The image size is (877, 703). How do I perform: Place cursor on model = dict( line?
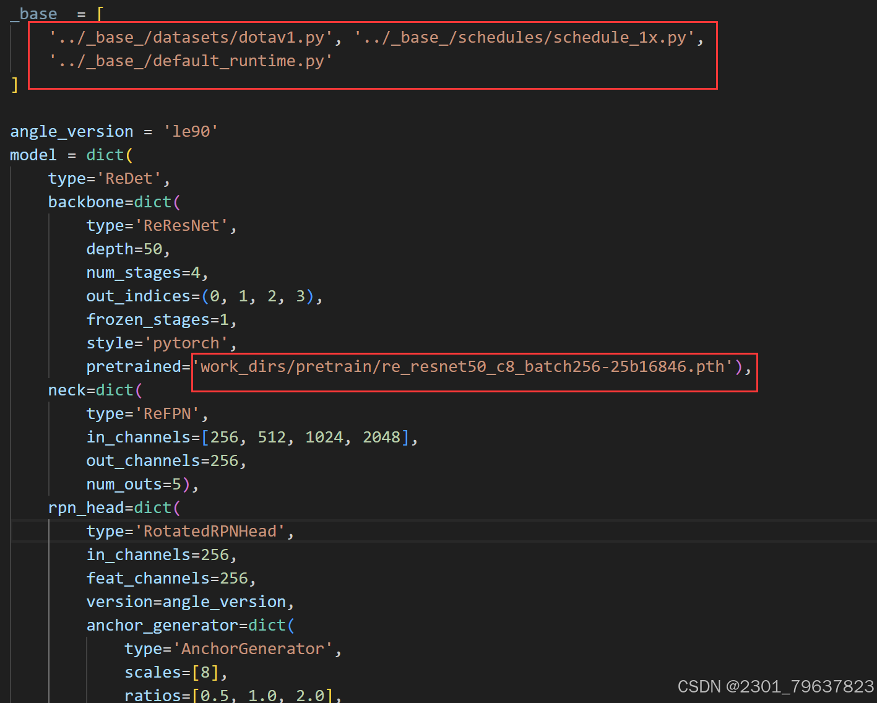coord(72,155)
